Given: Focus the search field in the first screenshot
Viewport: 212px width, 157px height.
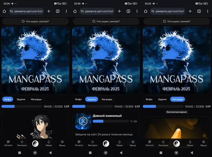Looking at the screenshot, I should pyautogui.click(x=35, y=21).
